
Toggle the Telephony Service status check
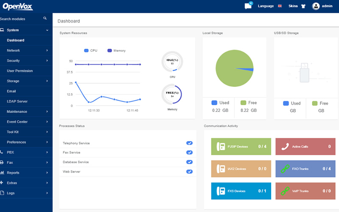click(x=189, y=143)
